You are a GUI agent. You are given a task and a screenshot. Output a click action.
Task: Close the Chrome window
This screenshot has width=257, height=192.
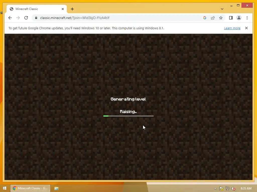(x=247, y=5)
